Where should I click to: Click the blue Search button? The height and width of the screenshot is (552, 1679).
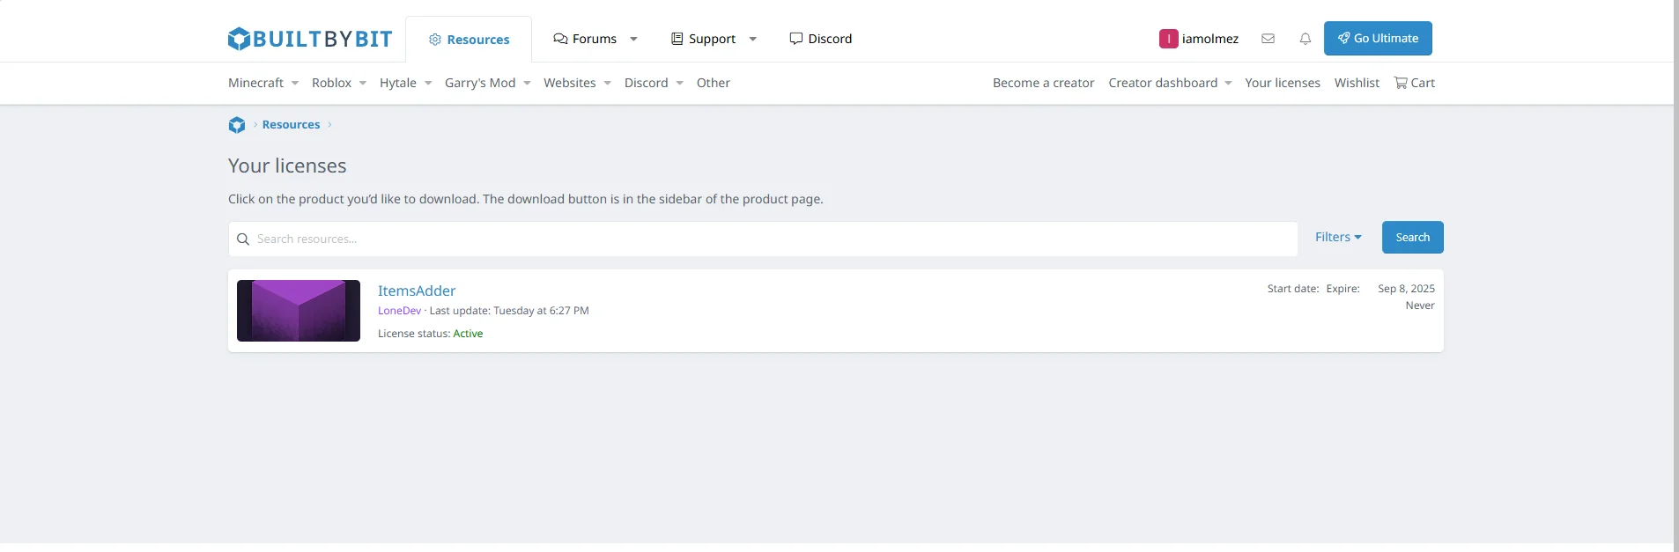click(1413, 238)
